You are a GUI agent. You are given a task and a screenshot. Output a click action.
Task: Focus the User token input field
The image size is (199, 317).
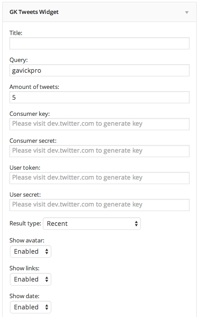tap(99, 178)
